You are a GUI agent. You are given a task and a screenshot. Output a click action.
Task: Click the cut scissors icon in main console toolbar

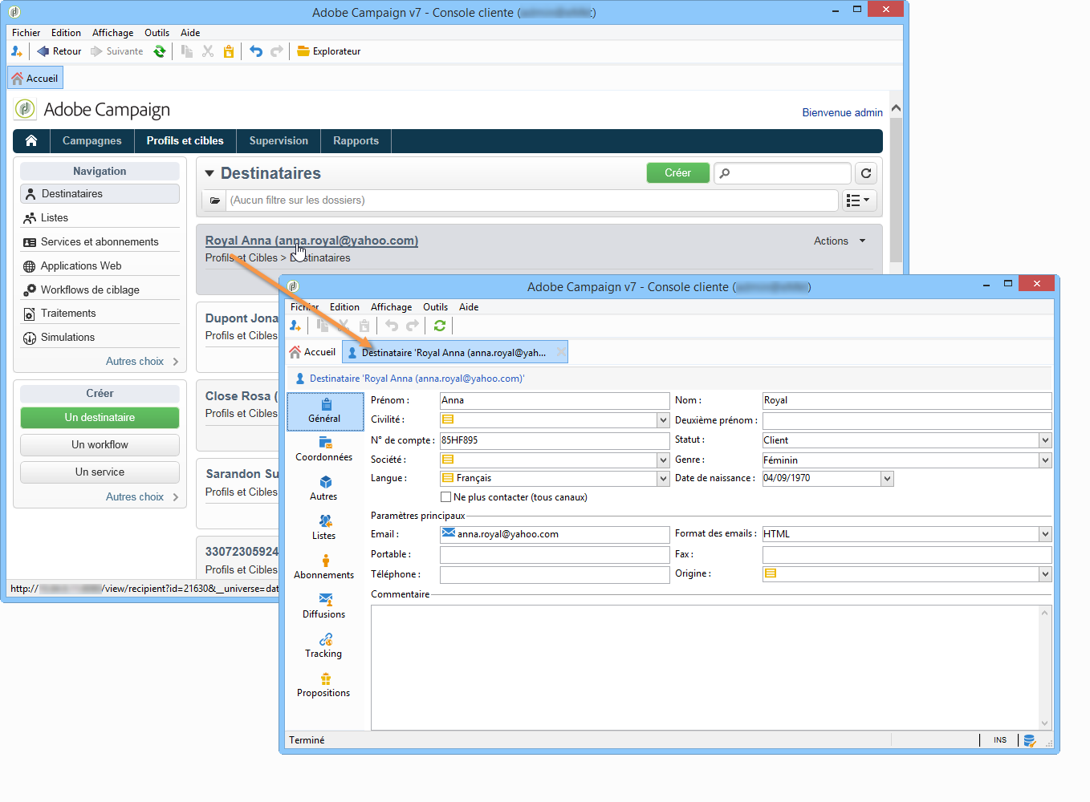208,51
